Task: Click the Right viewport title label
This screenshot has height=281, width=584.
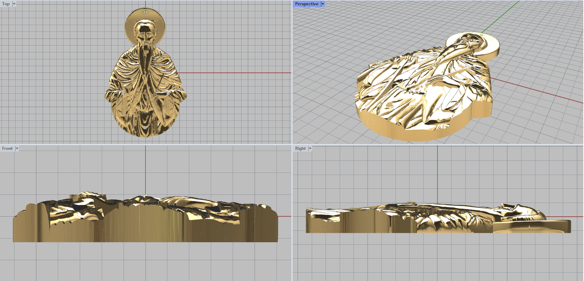Action: [300, 148]
